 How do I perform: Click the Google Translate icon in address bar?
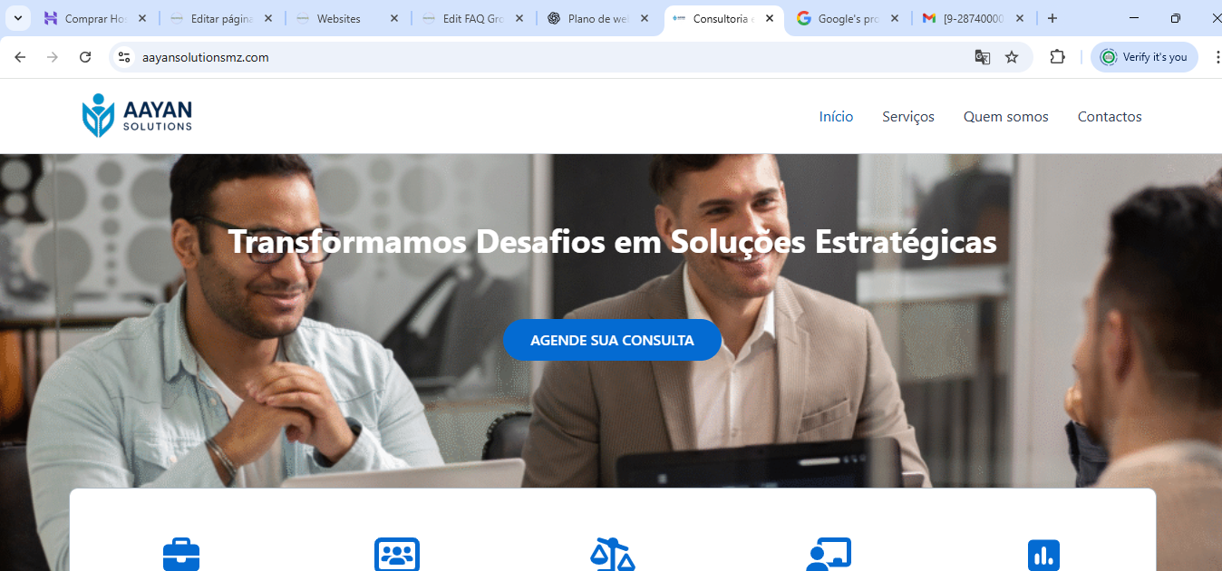[x=982, y=57]
